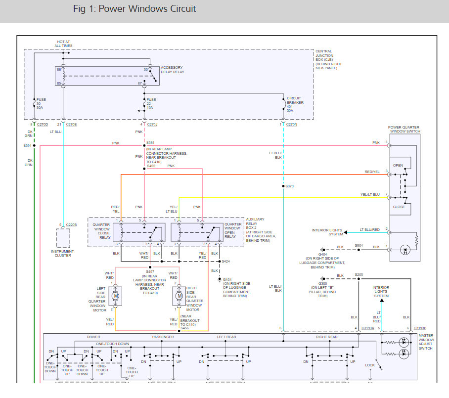449x398 pixels.
Task: Click the 'YEL/LT BLU' wire label near pin 7
Action: (370, 194)
